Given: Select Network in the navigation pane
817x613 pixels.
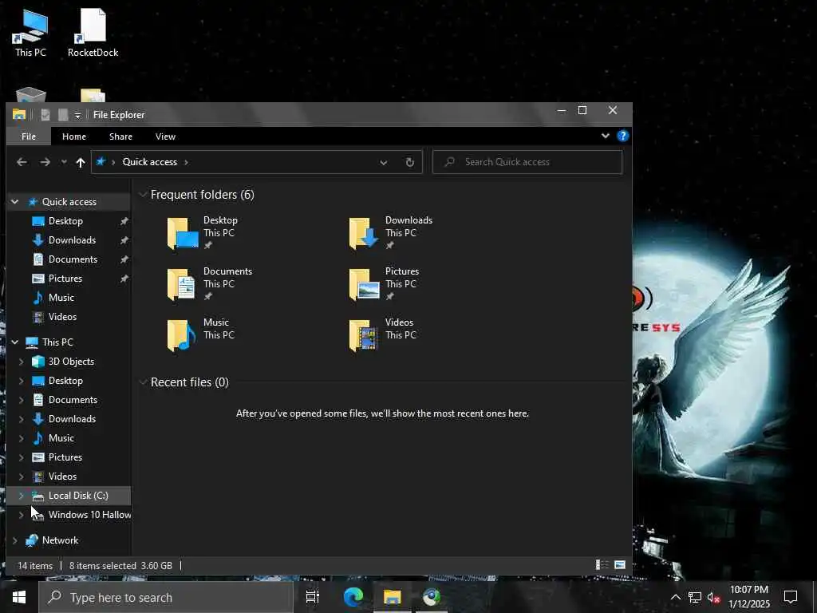Looking at the screenshot, I should 61,540.
